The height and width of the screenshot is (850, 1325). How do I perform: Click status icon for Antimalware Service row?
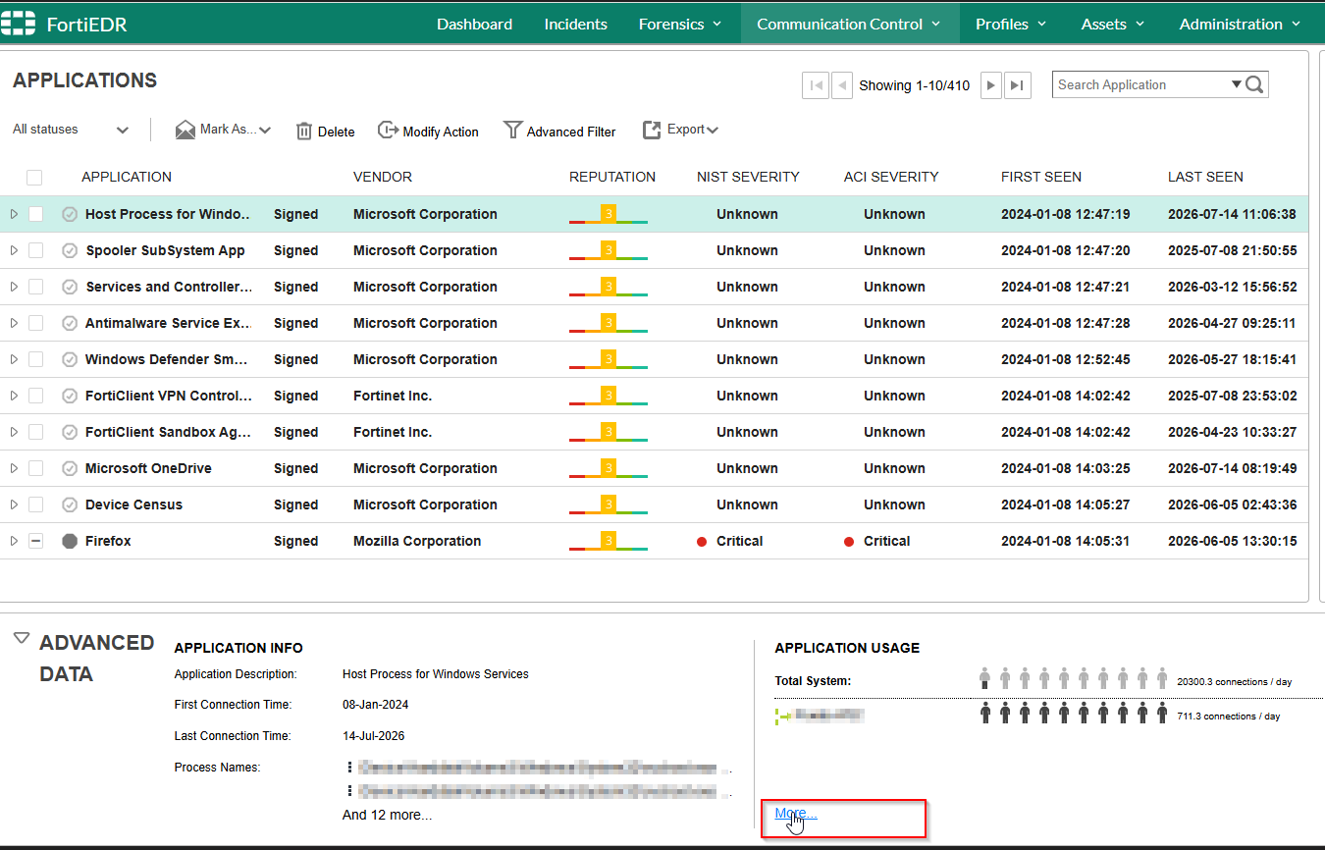click(x=70, y=323)
